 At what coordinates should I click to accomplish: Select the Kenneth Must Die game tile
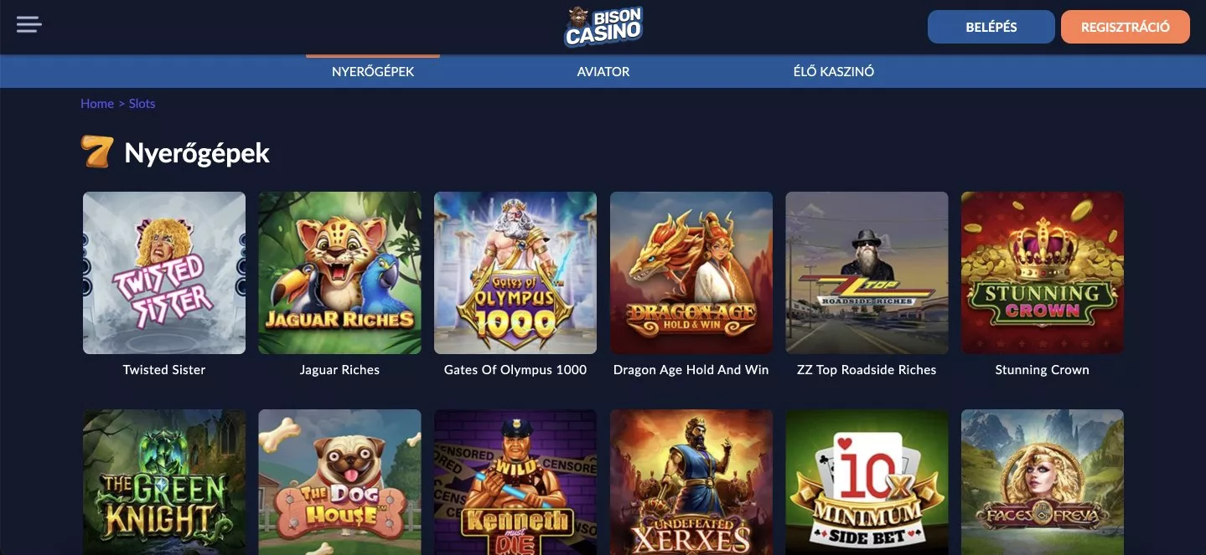pos(515,482)
